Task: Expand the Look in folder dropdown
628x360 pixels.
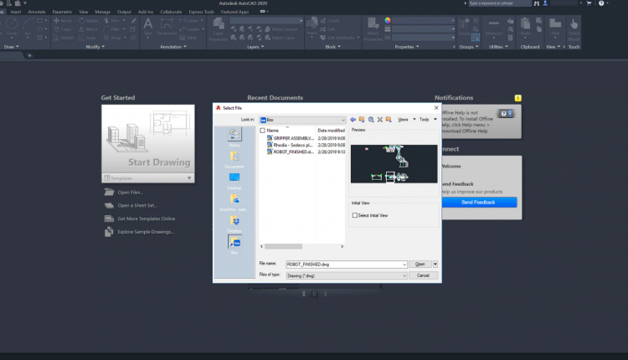Action: pos(342,120)
